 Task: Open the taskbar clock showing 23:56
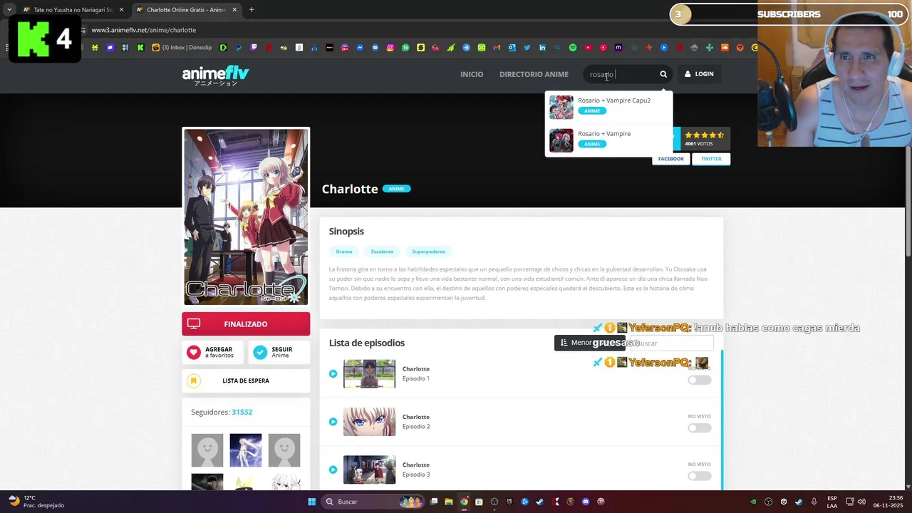coord(888,502)
